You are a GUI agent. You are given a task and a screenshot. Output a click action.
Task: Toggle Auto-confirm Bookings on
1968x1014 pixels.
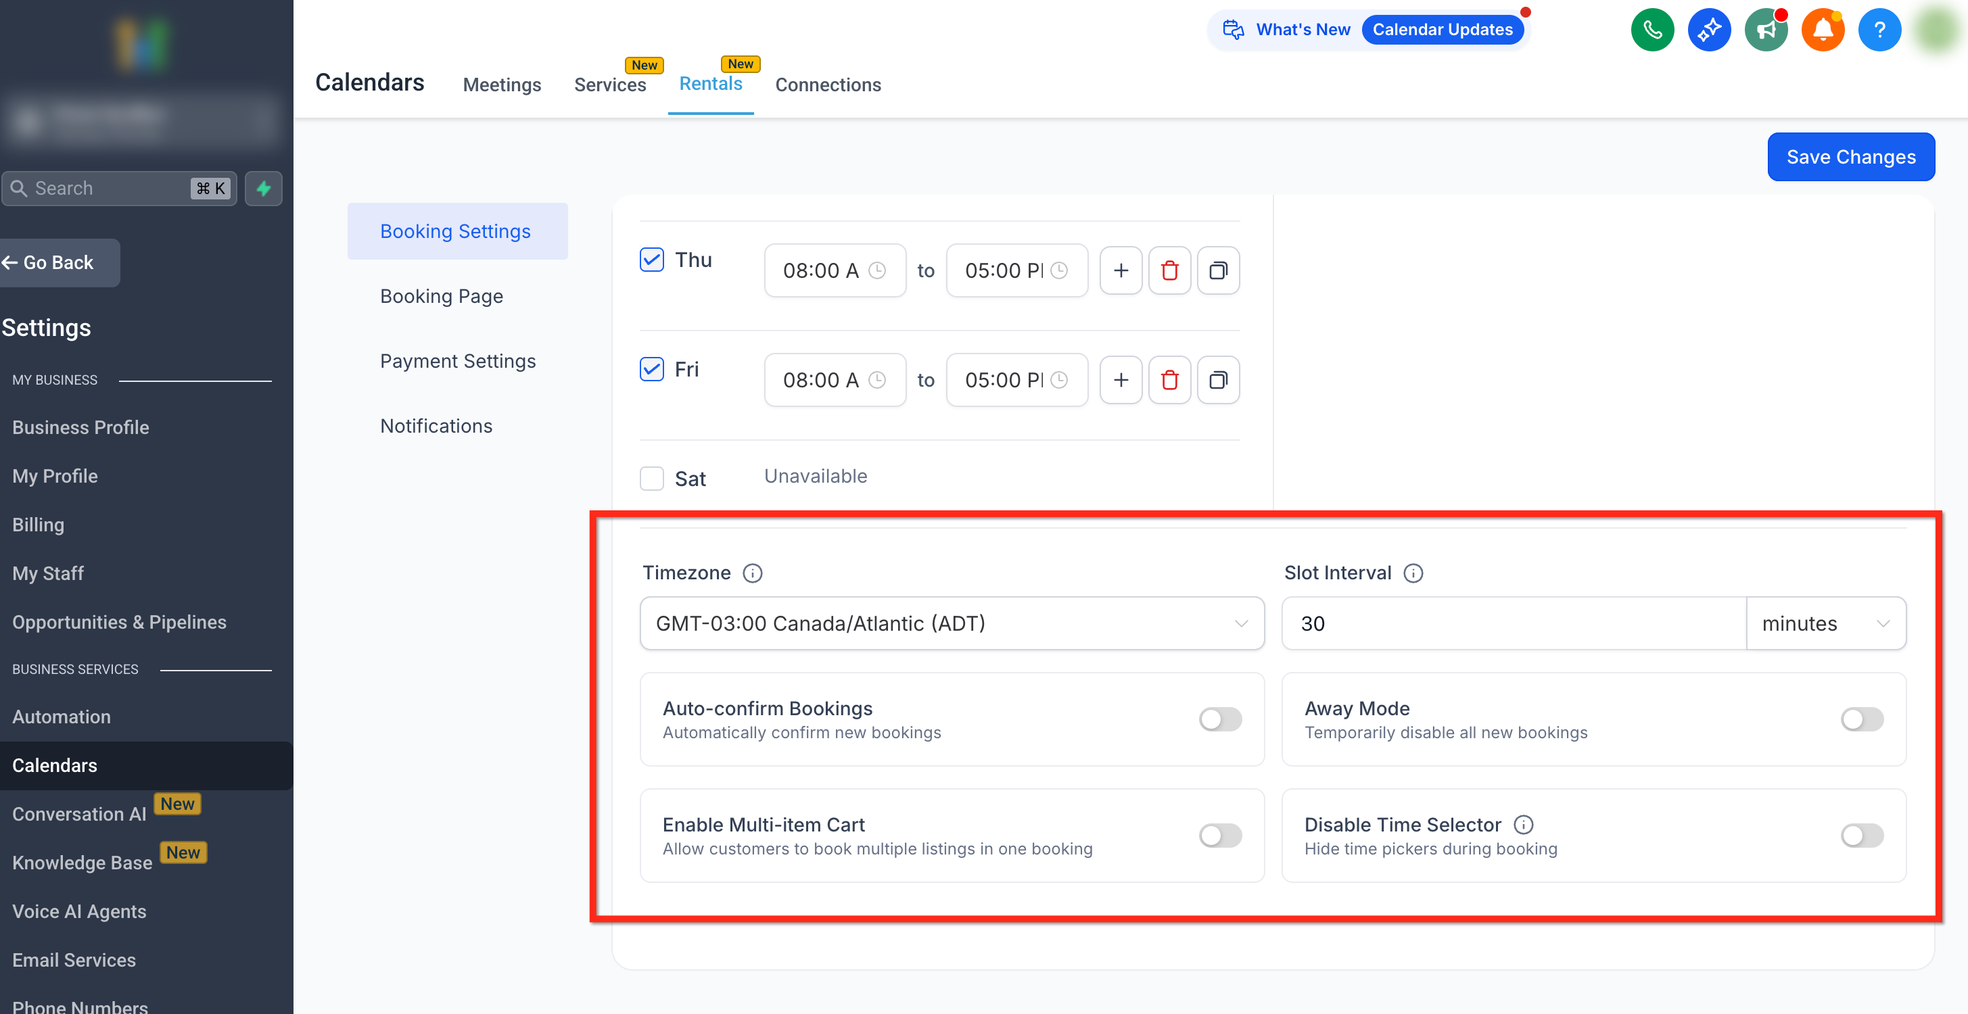click(1219, 719)
